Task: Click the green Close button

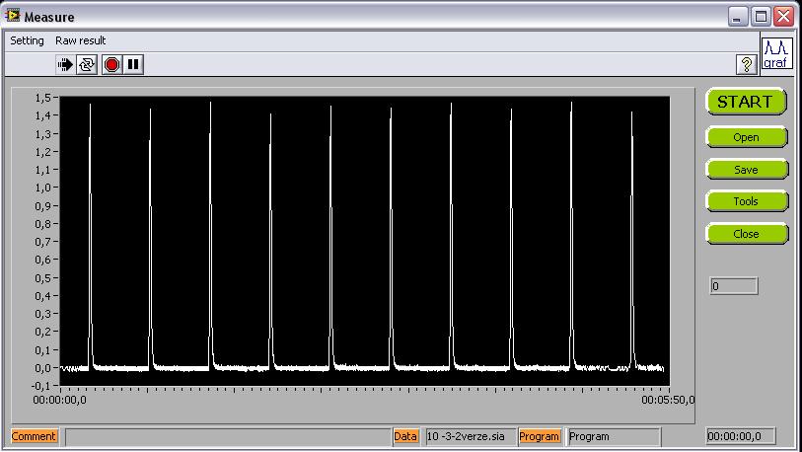Action: [746, 234]
